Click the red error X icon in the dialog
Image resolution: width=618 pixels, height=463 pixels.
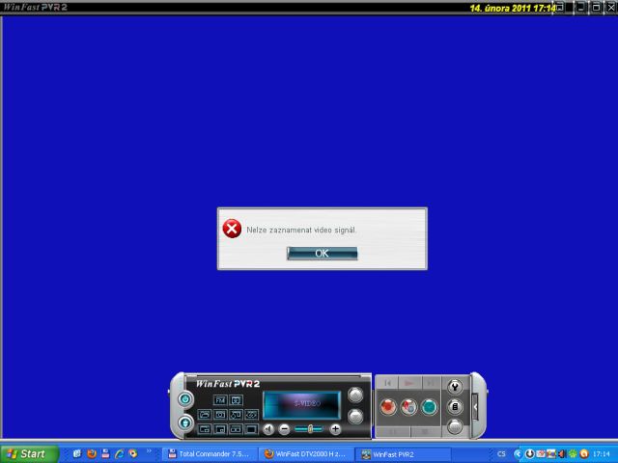pos(232,229)
